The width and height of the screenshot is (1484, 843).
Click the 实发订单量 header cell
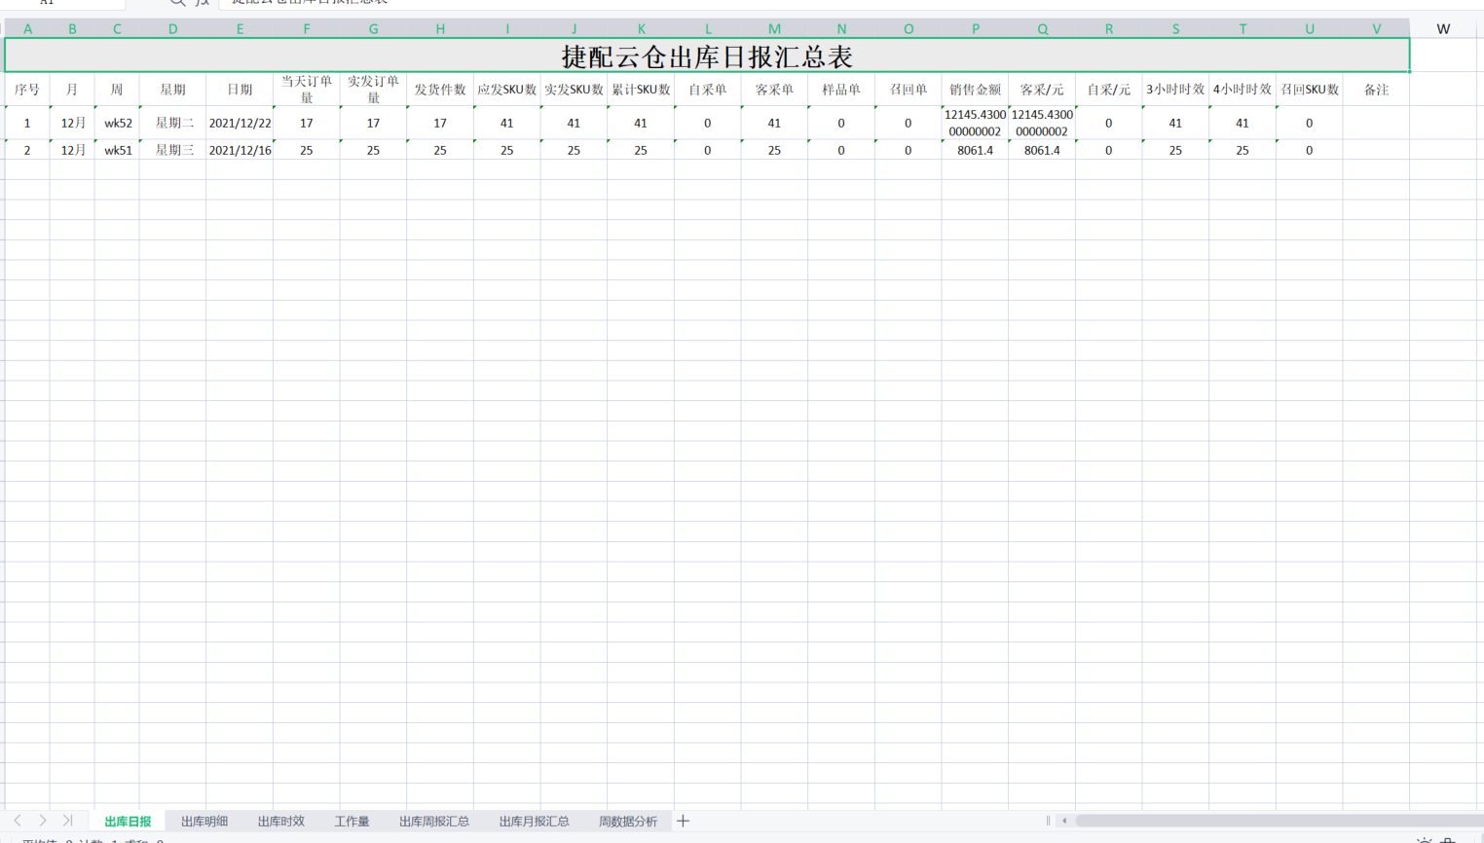[x=373, y=90]
